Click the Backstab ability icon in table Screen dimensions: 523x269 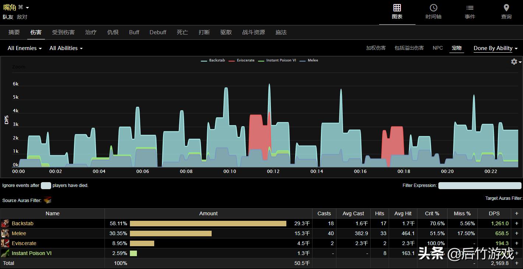(5, 223)
